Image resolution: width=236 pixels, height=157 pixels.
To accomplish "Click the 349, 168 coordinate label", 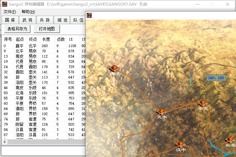I will 216,78.
